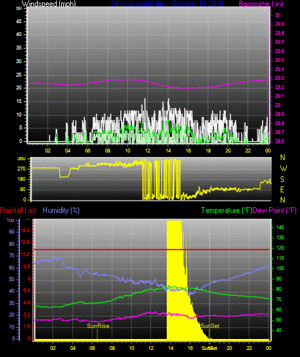The height and width of the screenshot is (357, 300).
Task: Click the 100 humidity axis value
Action: 11,220
